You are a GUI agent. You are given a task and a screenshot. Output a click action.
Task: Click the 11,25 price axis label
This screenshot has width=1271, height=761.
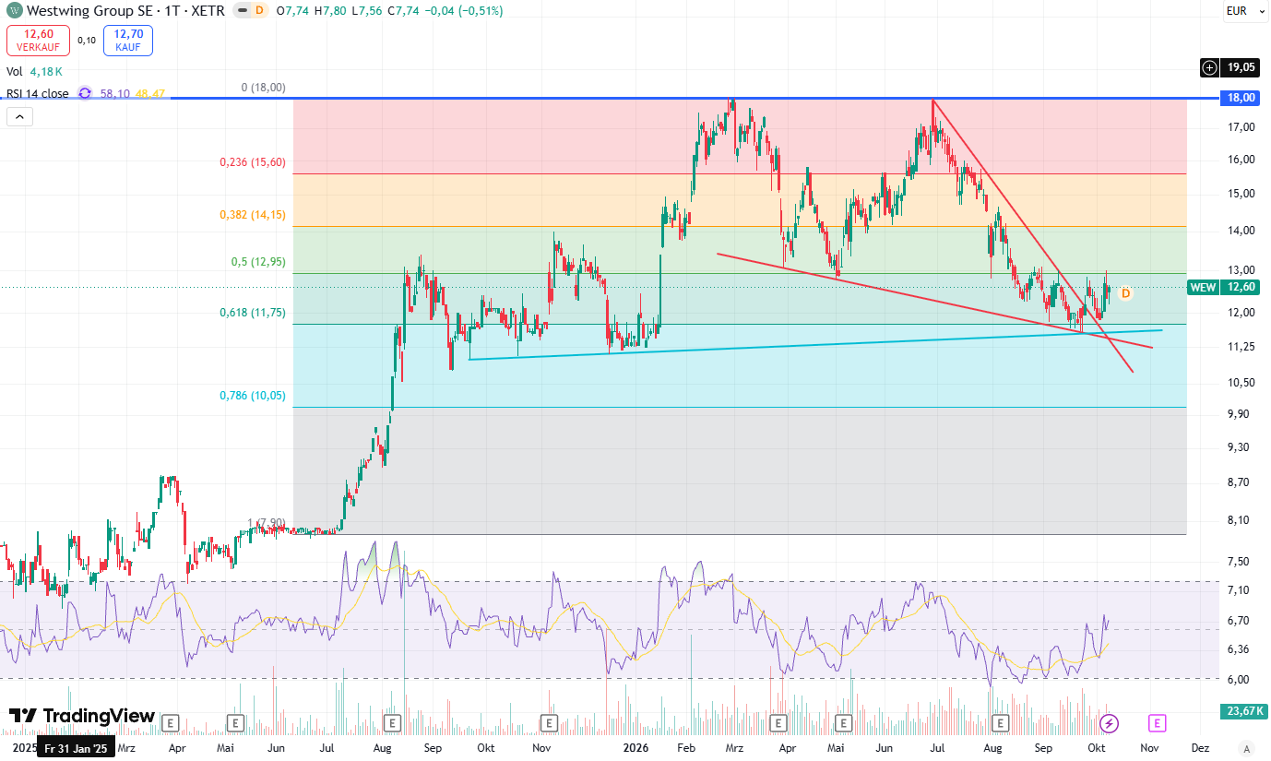click(1241, 347)
